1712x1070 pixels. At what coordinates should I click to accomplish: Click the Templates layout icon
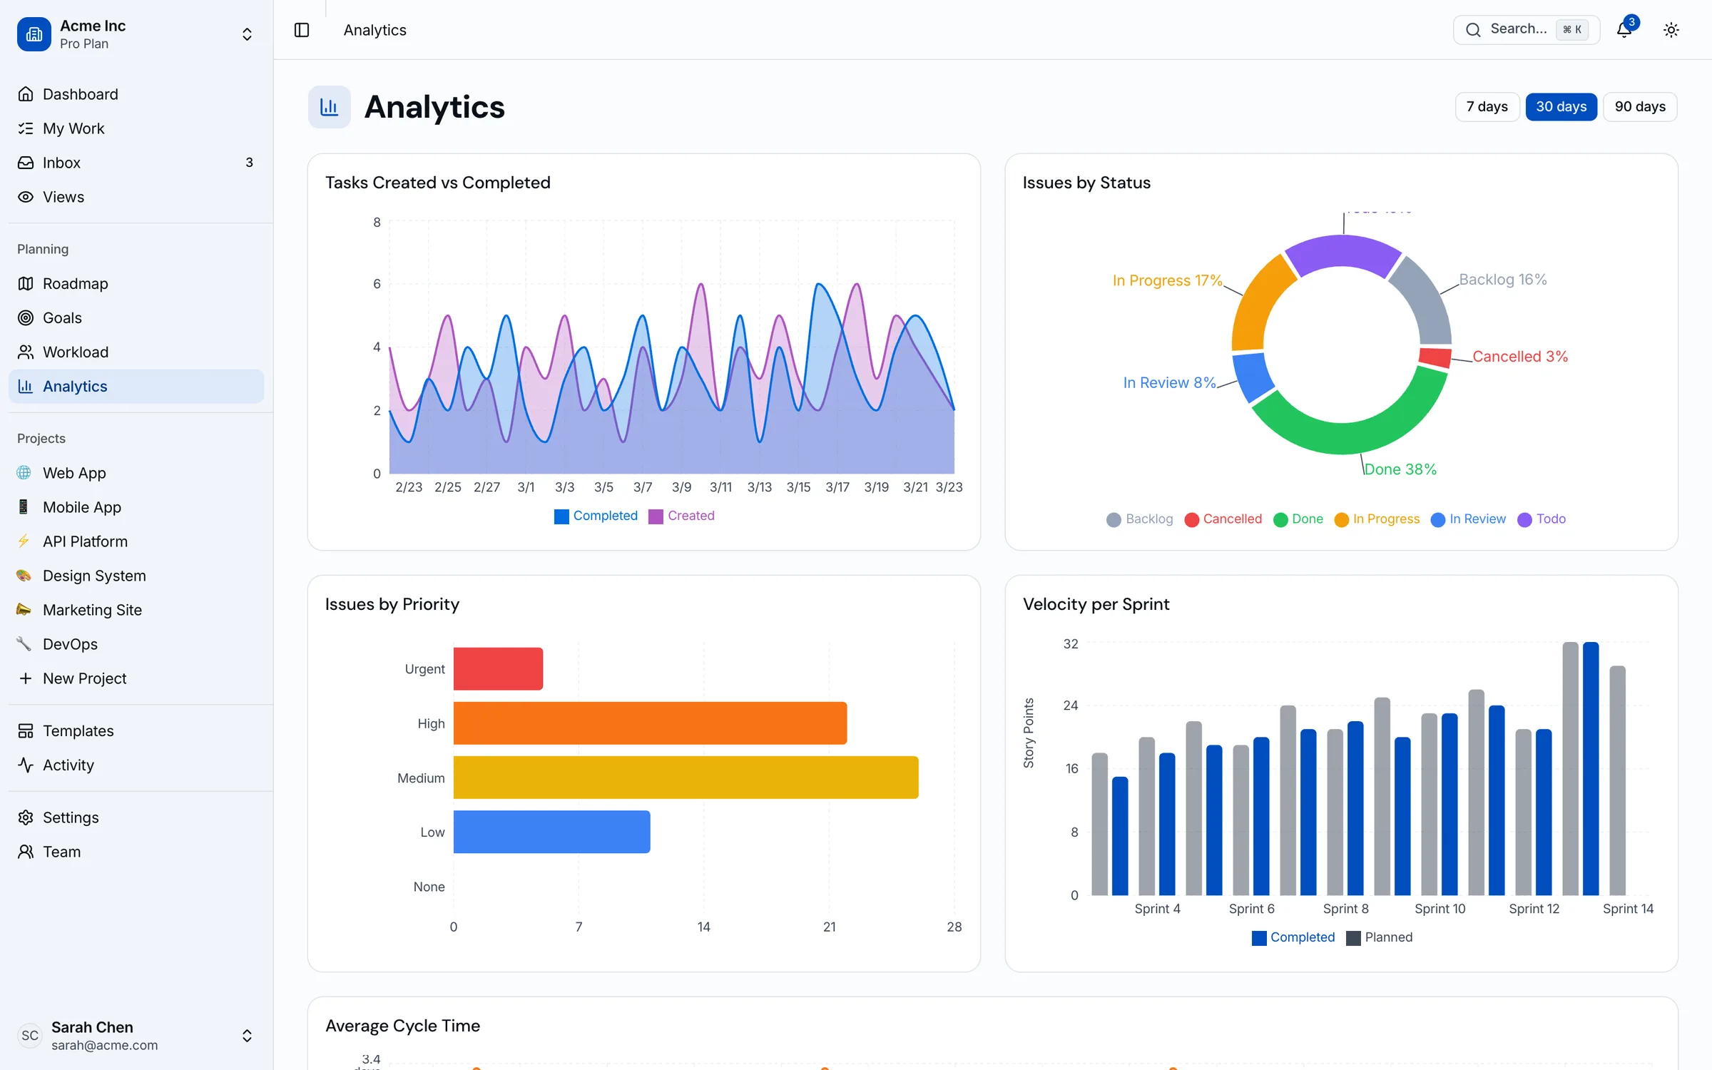coord(26,731)
